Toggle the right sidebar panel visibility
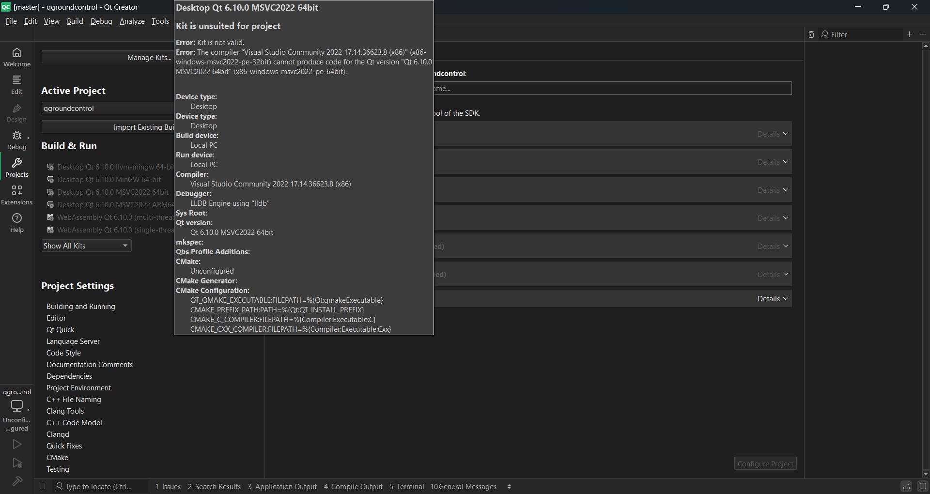This screenshot has height=494, width=930. pos(924,486)
